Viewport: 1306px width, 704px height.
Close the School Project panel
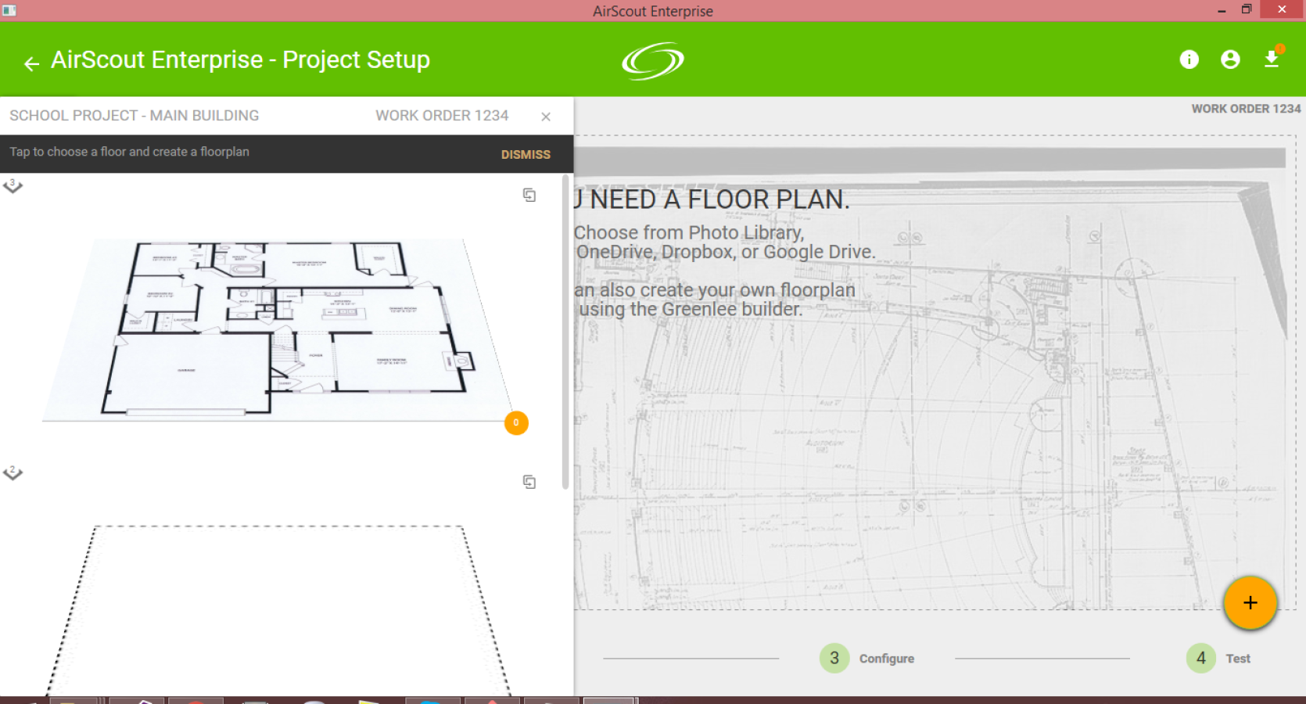point(546,117)
